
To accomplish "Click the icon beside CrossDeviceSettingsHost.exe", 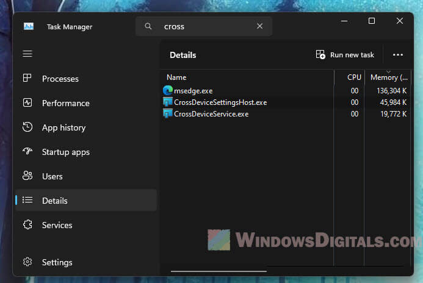I will click(x=168, y=102).
